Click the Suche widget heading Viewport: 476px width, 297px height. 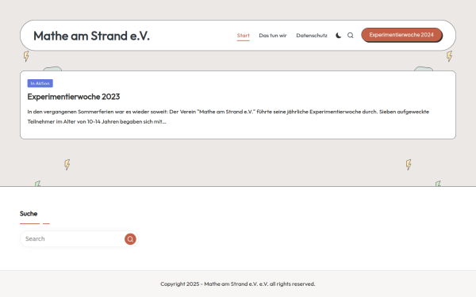29,214
